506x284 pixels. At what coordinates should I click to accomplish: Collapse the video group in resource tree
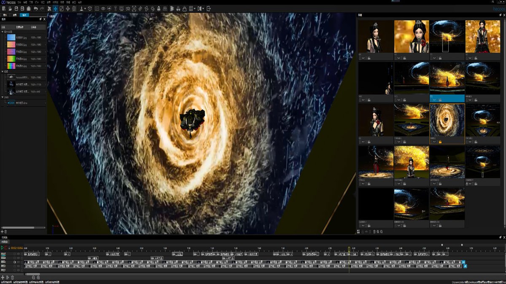click(2, 72)
